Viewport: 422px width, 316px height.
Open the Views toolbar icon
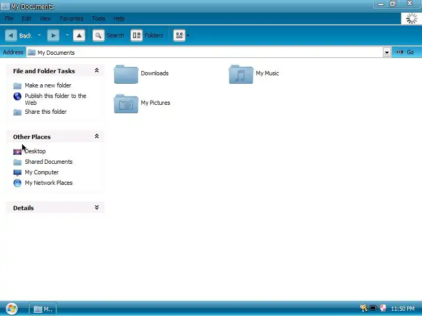[x=179, y=35]
